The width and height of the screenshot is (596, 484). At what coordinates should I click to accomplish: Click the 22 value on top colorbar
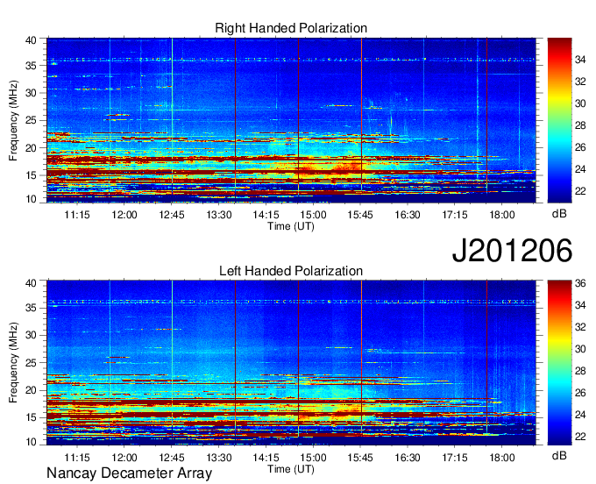[580, 191]
